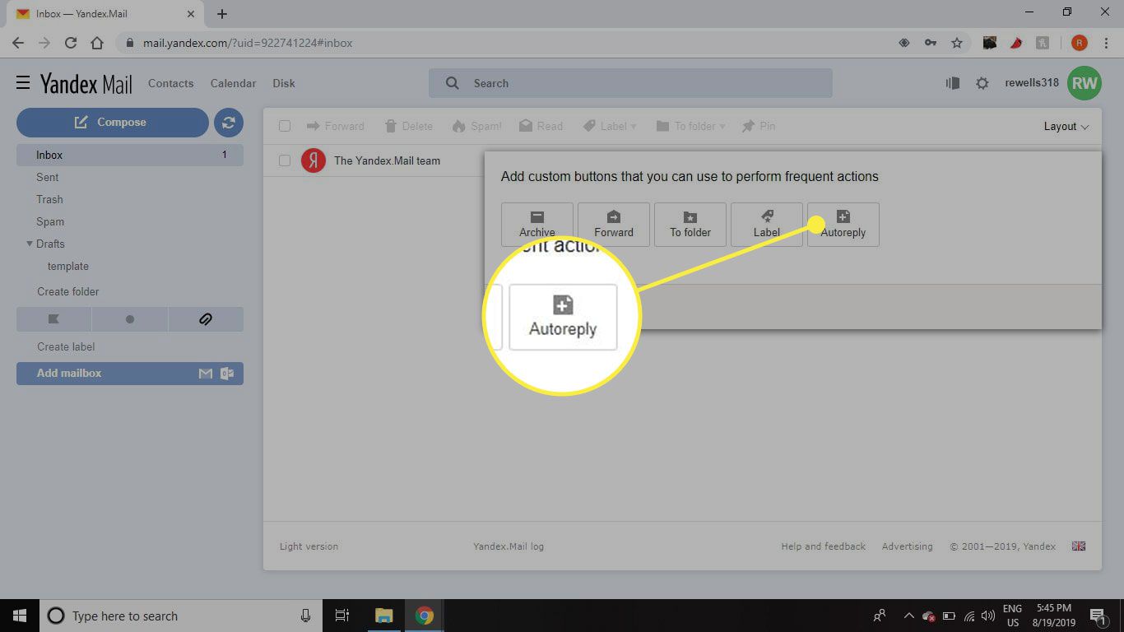Mark as Spam! in the toolbar
Screen dimensions: 1124x632
[x=476, y=126]
